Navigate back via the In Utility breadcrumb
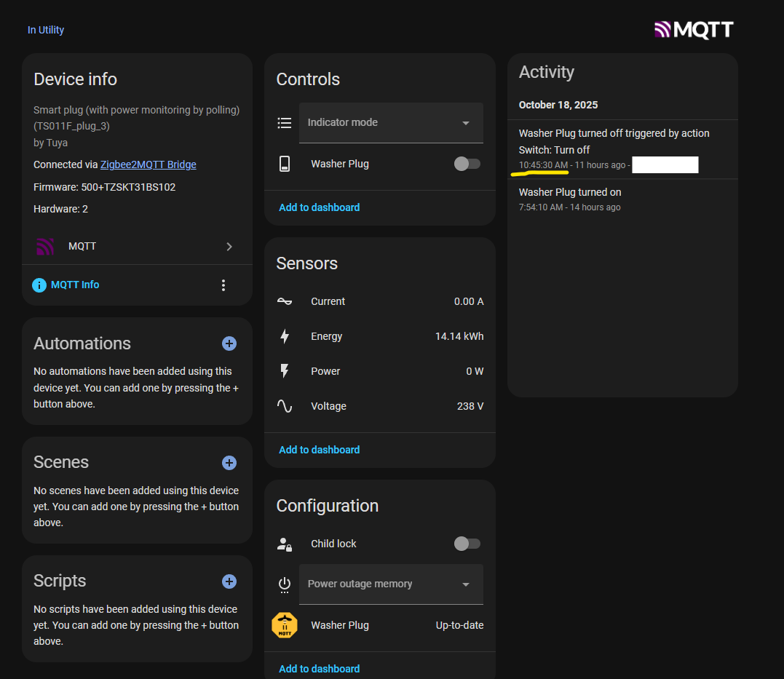 [x=45, y=30]
